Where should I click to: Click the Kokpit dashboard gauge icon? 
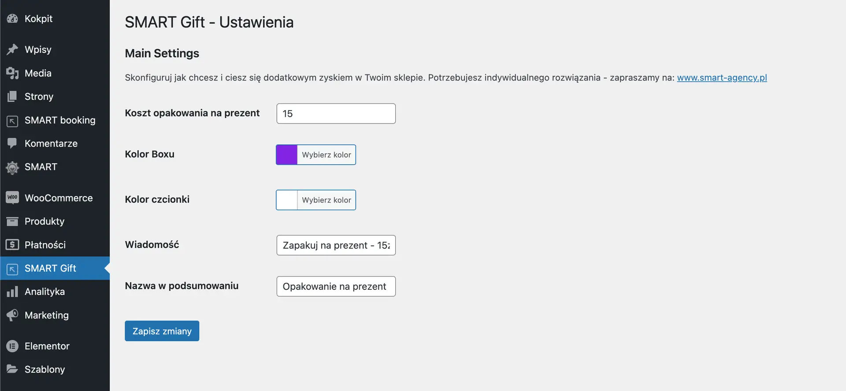[x=12, y=18]
